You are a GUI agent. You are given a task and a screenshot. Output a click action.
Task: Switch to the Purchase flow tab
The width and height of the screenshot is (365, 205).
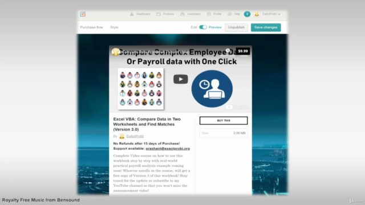pyautogui.click(x=91, y=27)
